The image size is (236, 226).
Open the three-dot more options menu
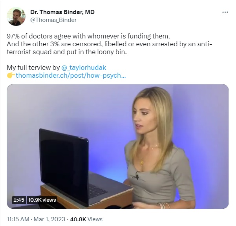225,12
